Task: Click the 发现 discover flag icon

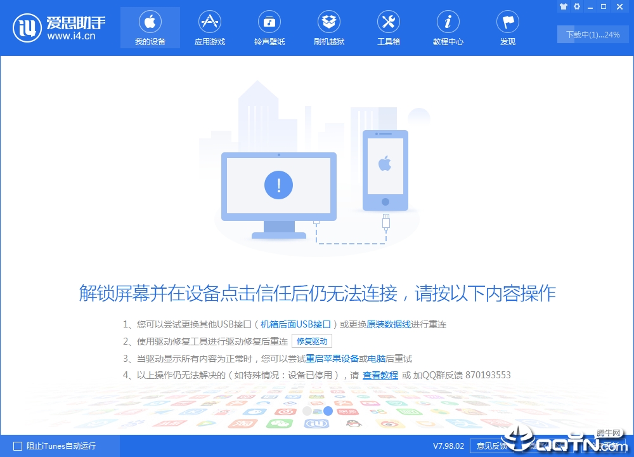Action: (508, 28)
